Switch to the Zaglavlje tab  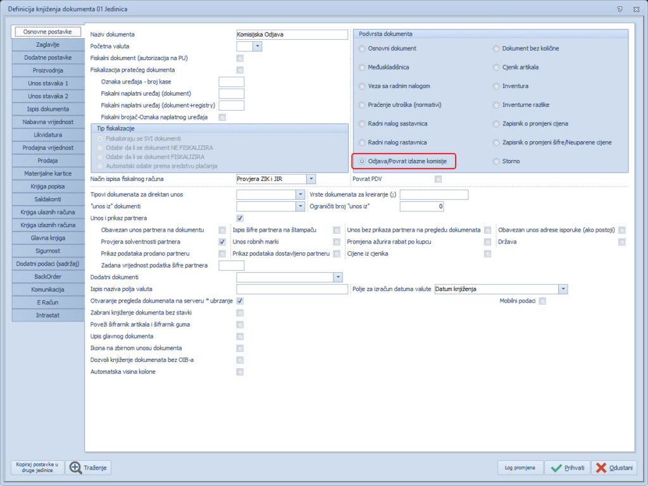(48, 44)
